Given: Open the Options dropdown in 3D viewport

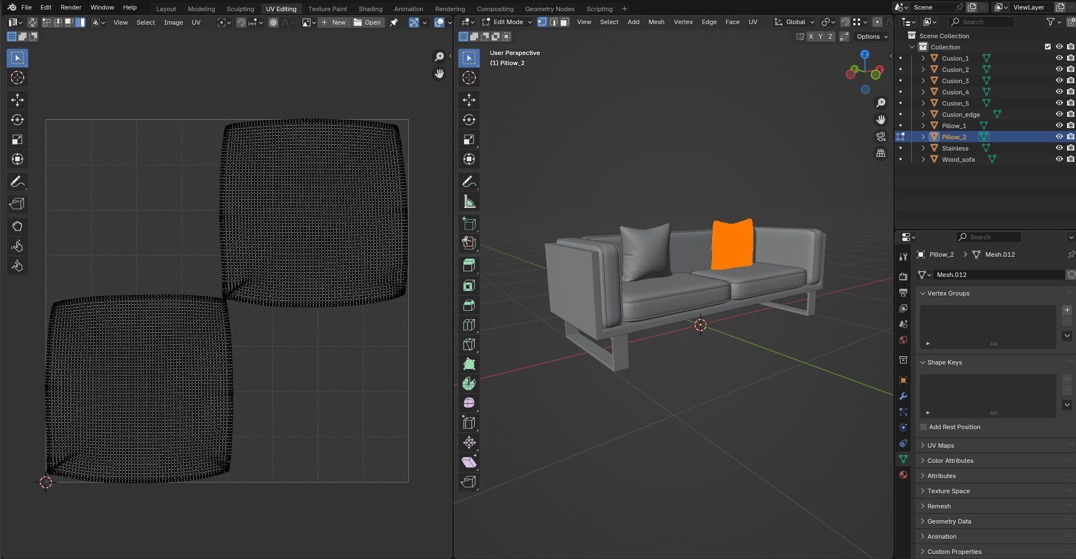Looking at the screenshot, I should [x=872, y=37].
